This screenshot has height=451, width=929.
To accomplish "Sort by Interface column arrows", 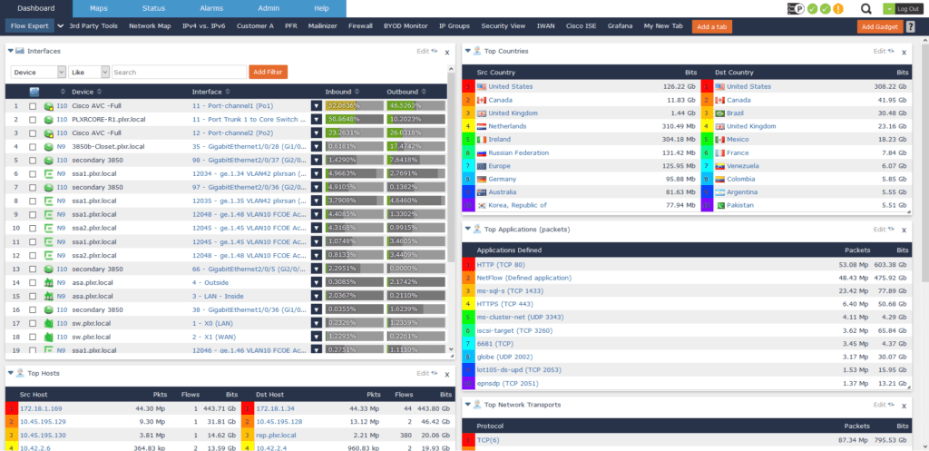I will (228, 92).
